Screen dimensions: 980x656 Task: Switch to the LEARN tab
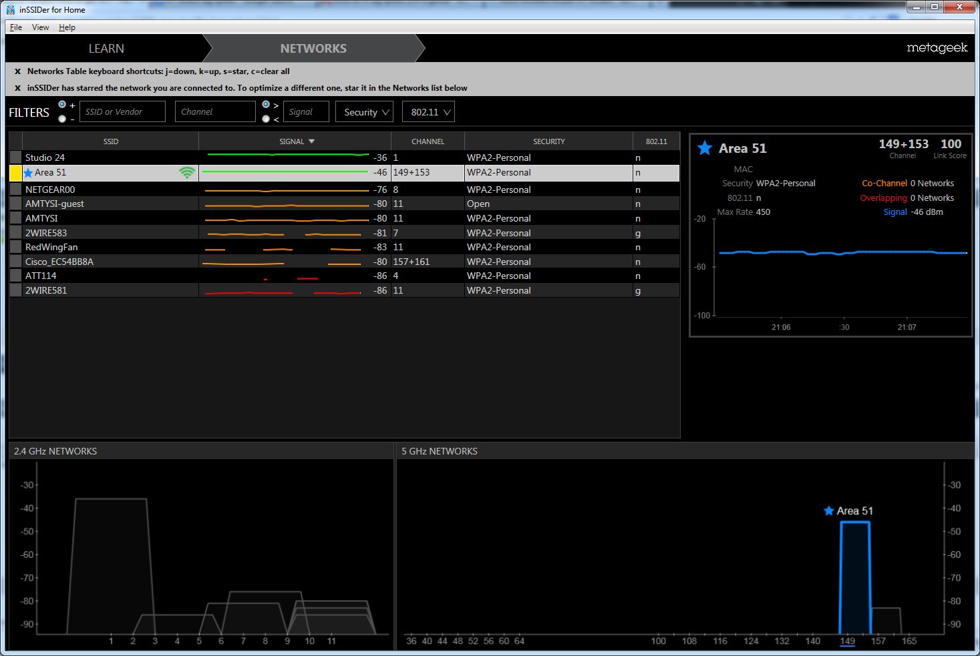coord(106,49)
